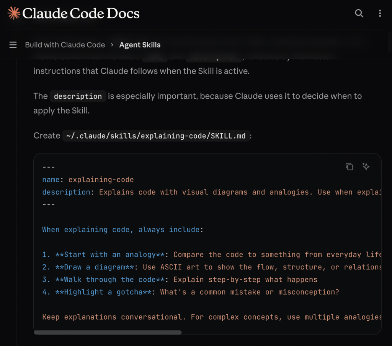Open the three-dot more options menu
The width and height of the screenshot is (392, 346).
[x=380, y=13]
